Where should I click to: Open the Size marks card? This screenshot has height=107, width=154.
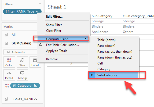pos(22,62)
